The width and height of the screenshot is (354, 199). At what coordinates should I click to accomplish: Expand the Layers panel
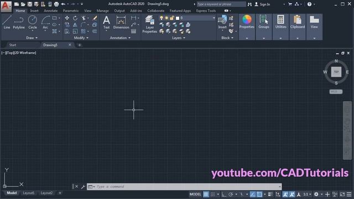pos(179,38)
